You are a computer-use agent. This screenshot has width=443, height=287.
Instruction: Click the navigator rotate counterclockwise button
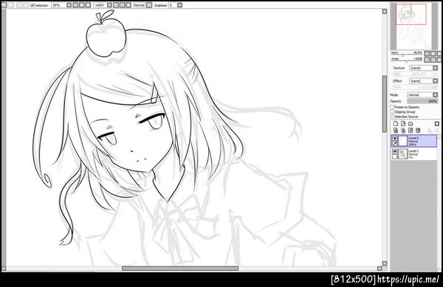(x=427, y=60)
